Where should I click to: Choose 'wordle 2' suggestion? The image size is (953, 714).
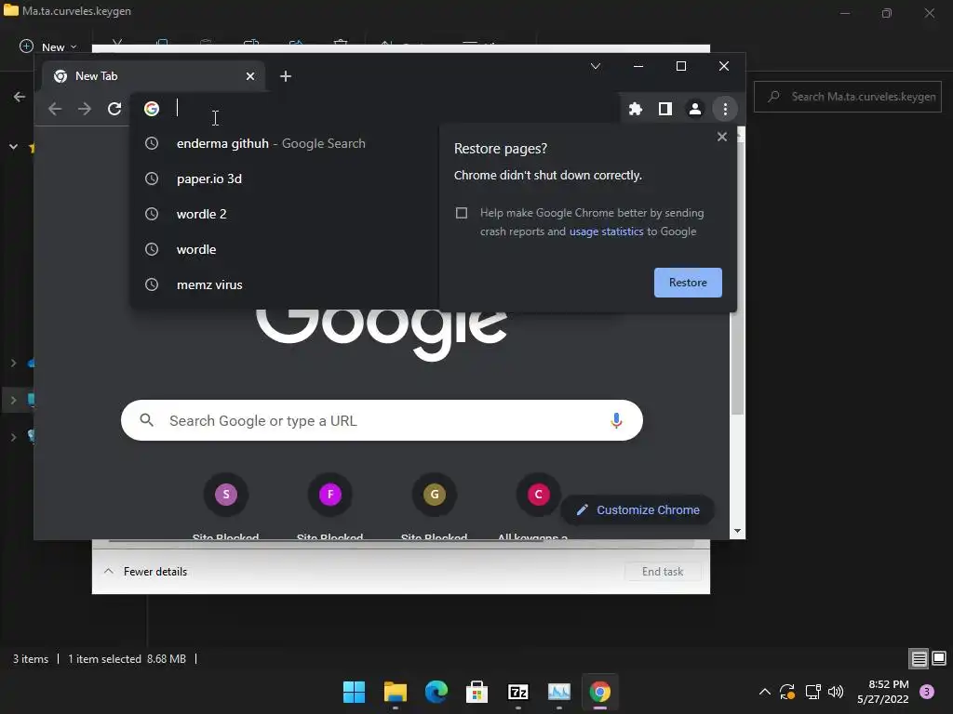tap(283, 214)
